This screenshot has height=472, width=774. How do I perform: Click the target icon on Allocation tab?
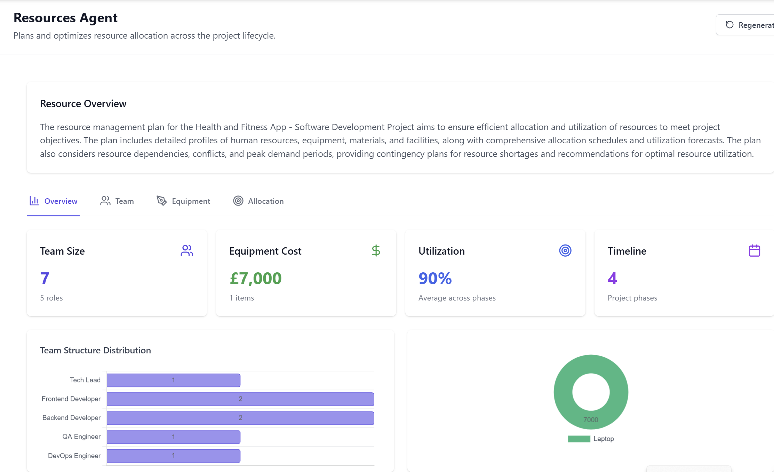(238, 201)
